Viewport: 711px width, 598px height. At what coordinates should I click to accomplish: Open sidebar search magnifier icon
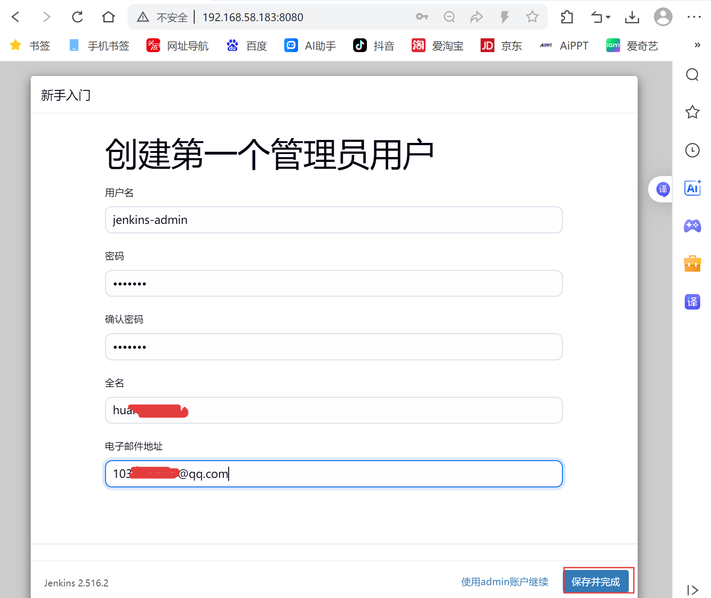(692, 75)
